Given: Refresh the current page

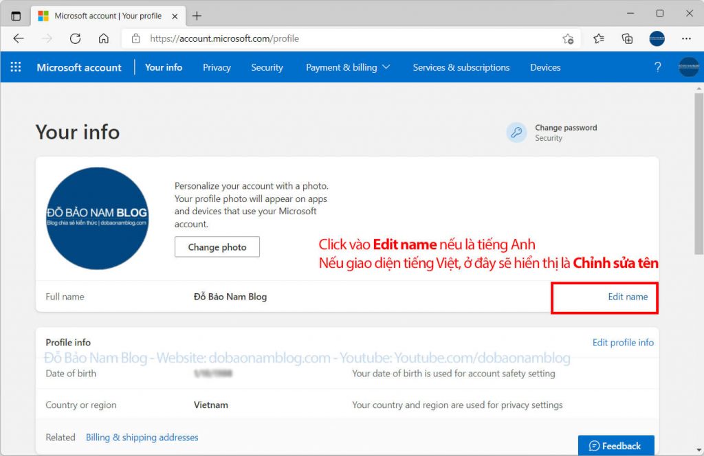Looking at the screenshot, I should [75, 38].
